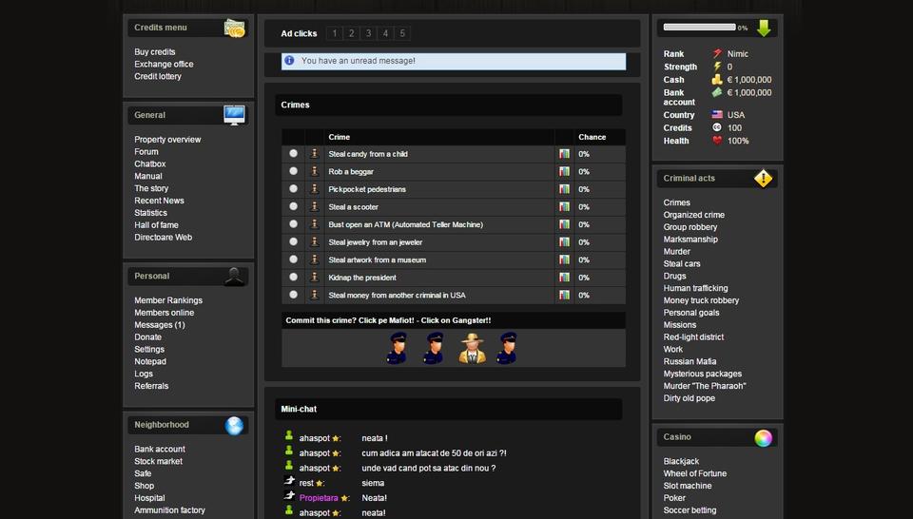
Task: Select ad click number 5
Action: [x=402, y=33]
